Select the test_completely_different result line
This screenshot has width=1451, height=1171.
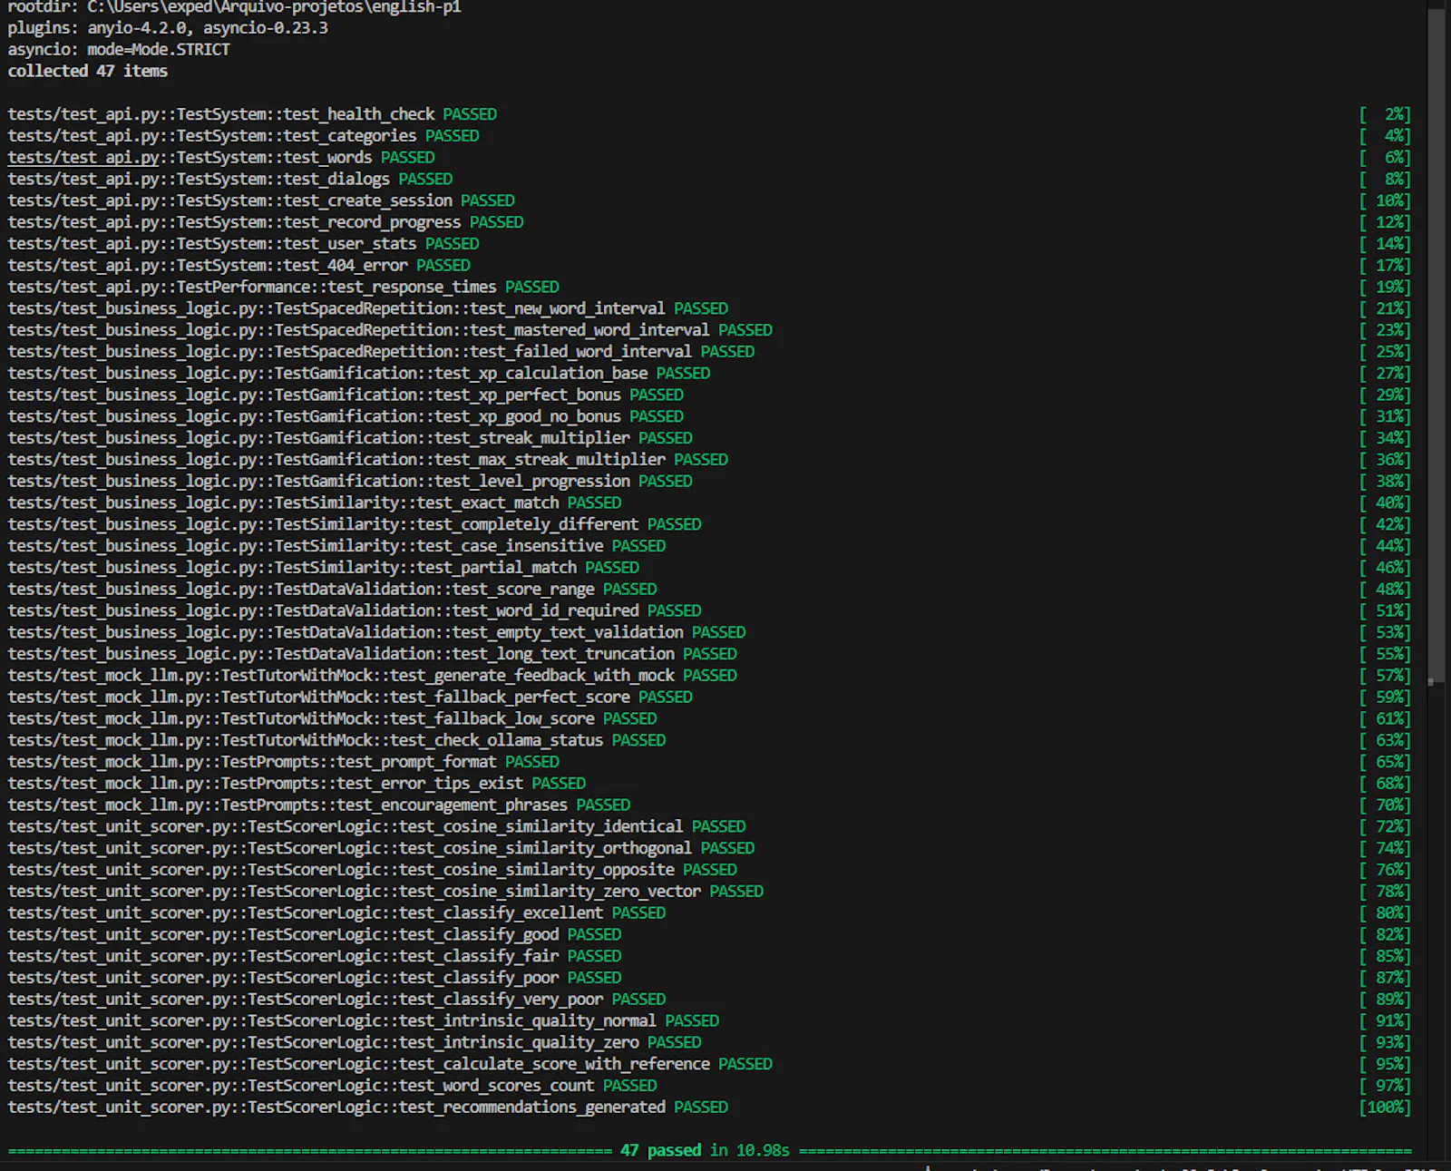(x=355, y=524)
